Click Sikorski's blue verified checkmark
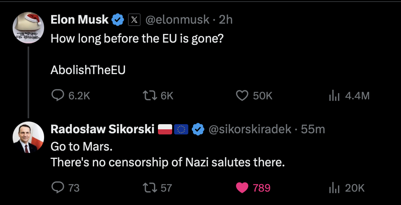The image size is (401, 205). tap(198, 129)
